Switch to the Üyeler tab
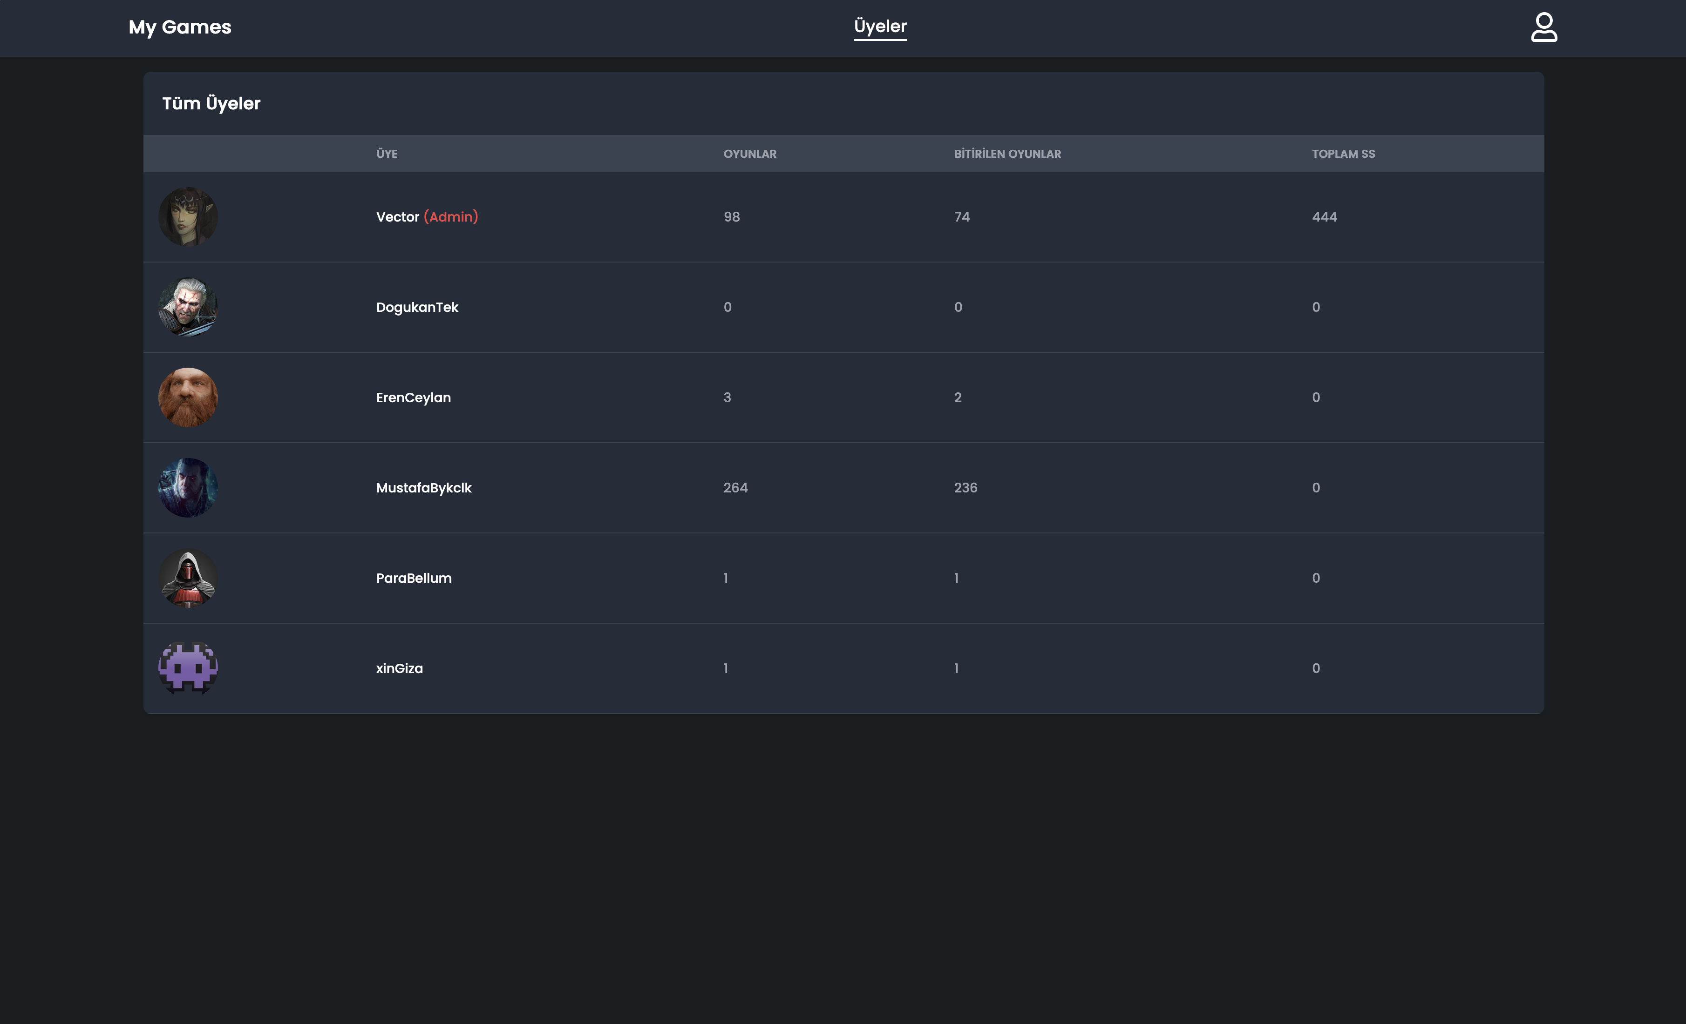The height and width of the screenshot is (1024, 1686). pos(880,27)
